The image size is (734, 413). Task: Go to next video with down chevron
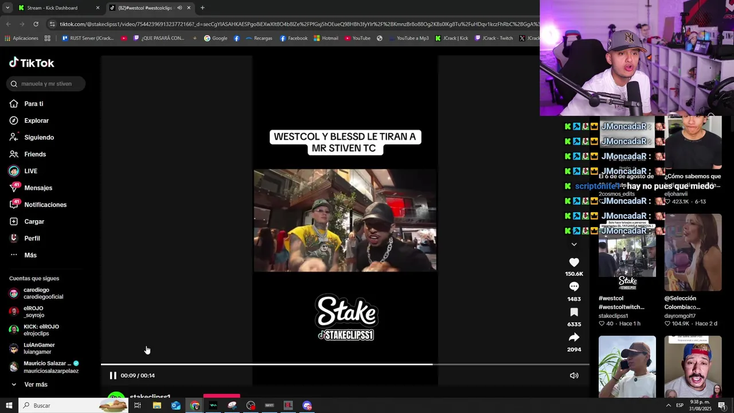point(574,244)
